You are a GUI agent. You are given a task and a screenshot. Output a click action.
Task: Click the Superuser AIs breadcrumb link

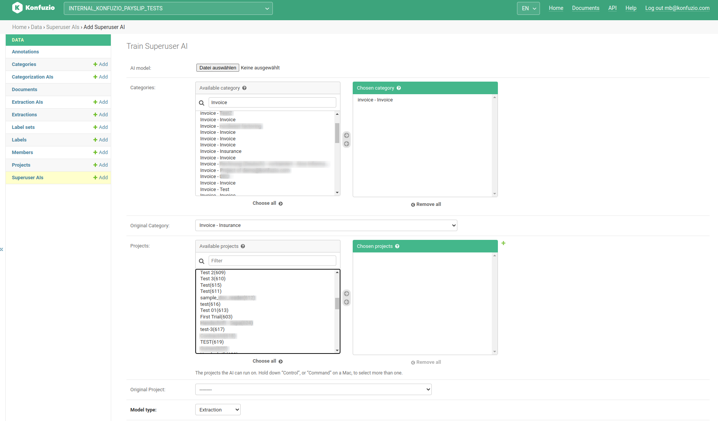coord(63,27)
